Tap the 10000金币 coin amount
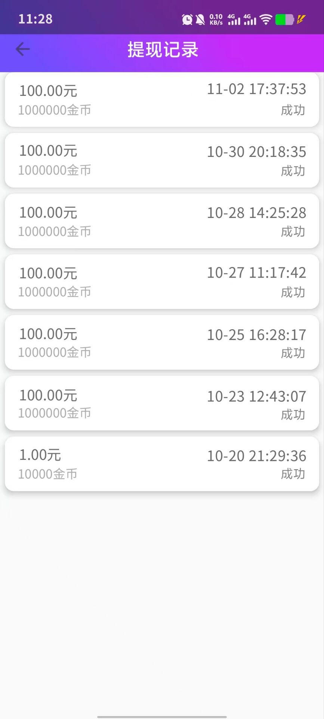 [48, 474]
